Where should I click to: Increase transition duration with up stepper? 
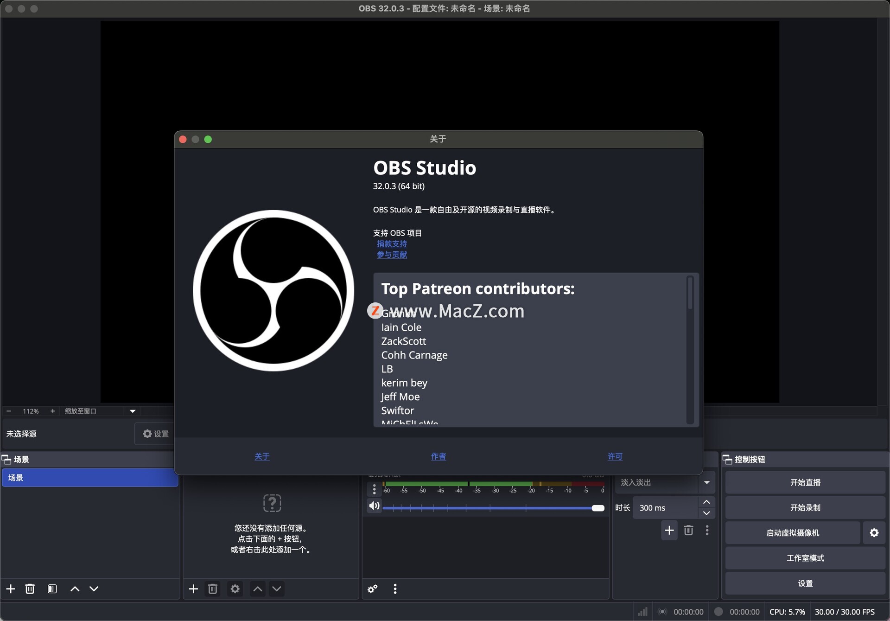click(x=706, y=502)
